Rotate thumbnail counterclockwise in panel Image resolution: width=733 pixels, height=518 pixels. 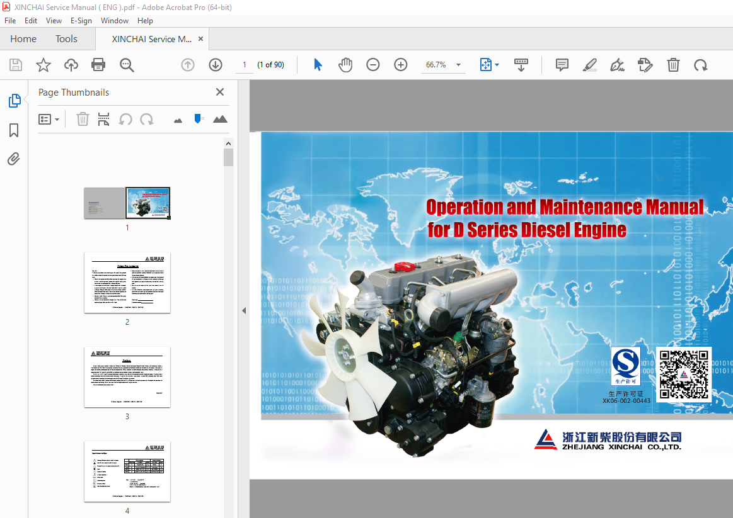coord(125,120)
